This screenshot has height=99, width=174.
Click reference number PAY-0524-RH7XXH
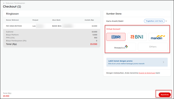14,26
